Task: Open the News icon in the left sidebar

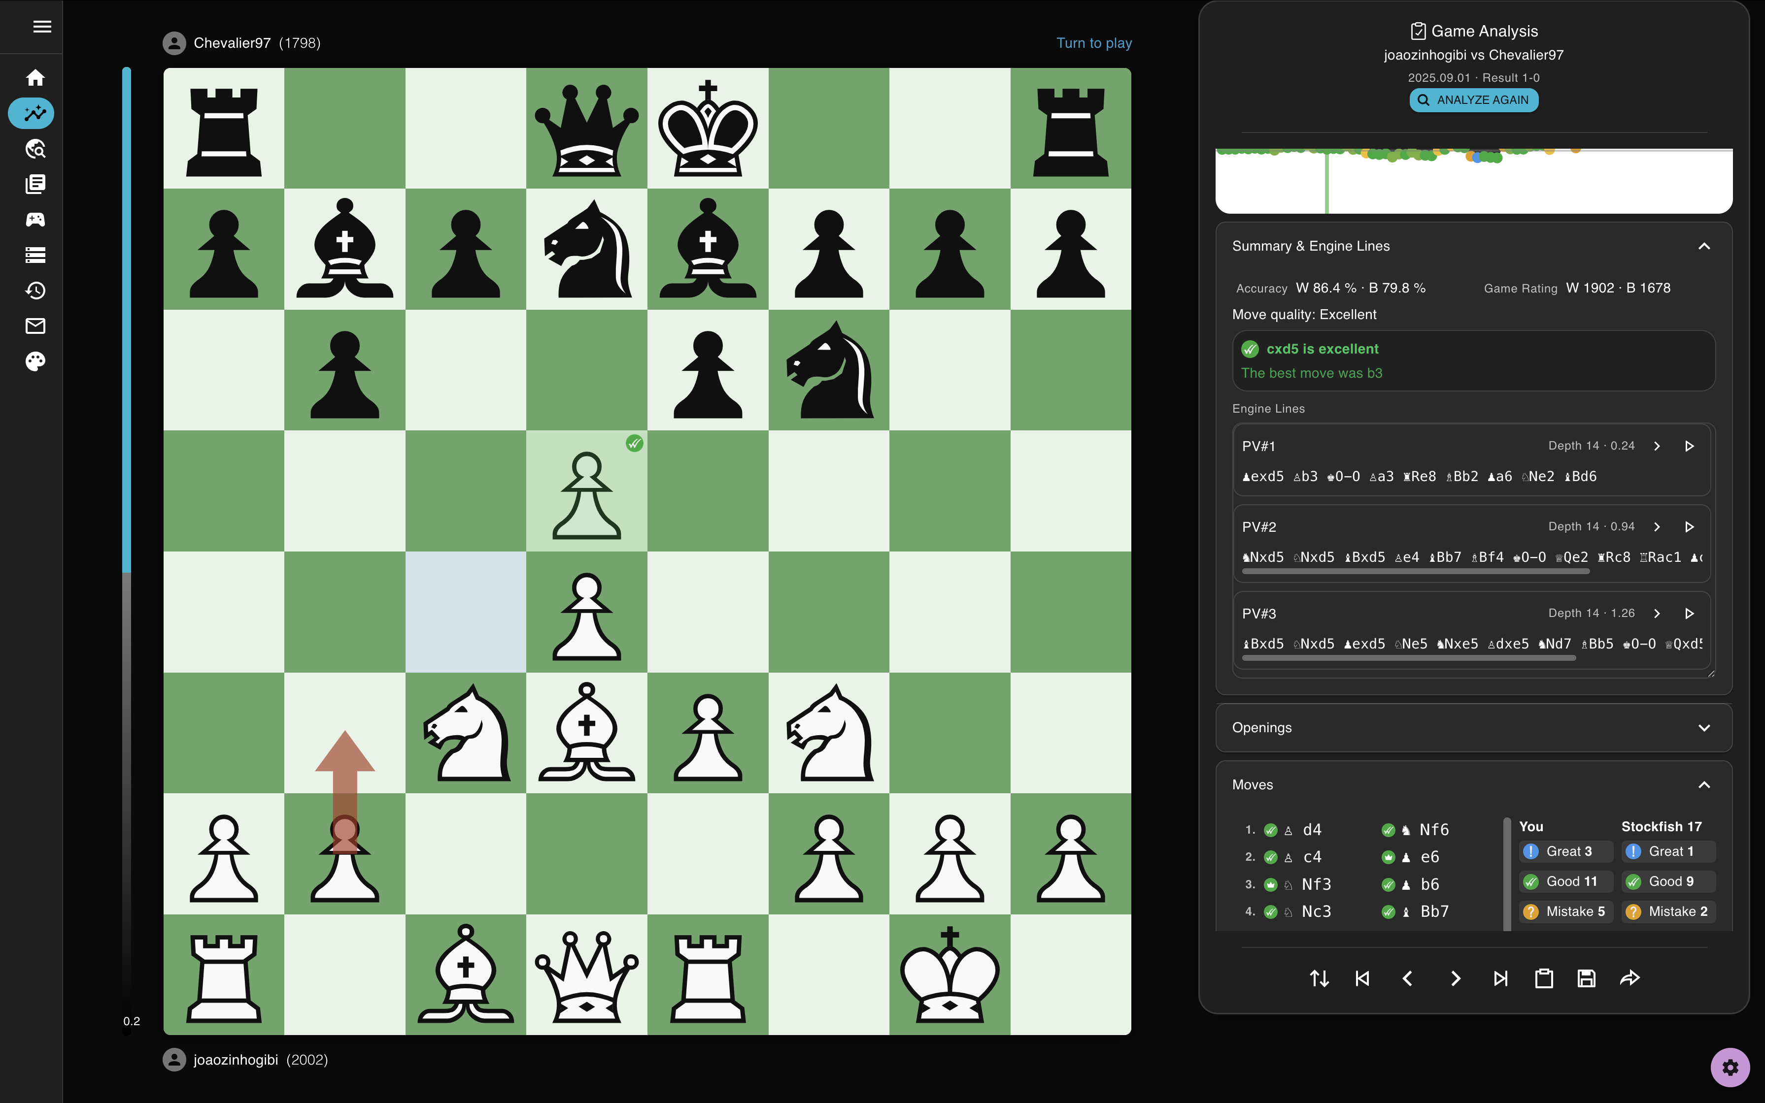Action: point(36,184)
